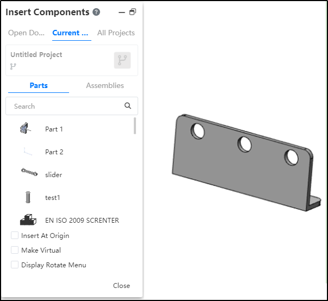Switch to the All Projects tab

(x=116, y=33)
